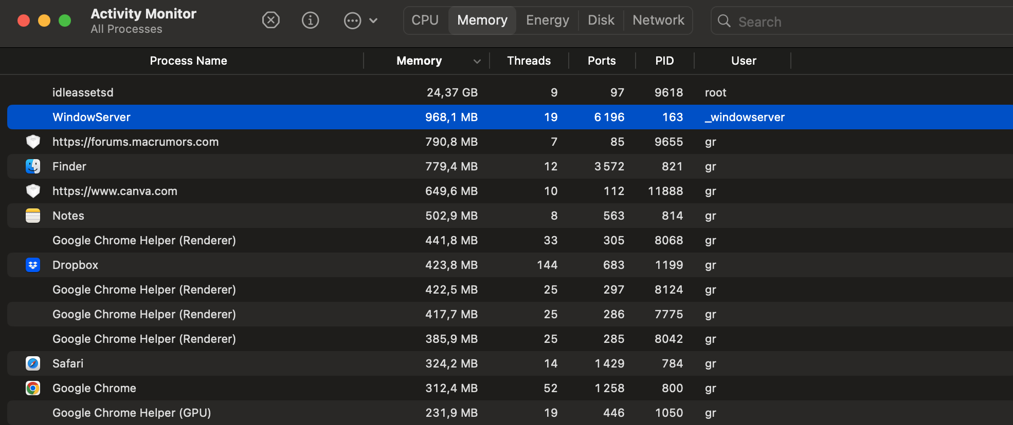The image size is (1013, 425).
Task: Click the Finder app icon
Action: click(33, 166)
